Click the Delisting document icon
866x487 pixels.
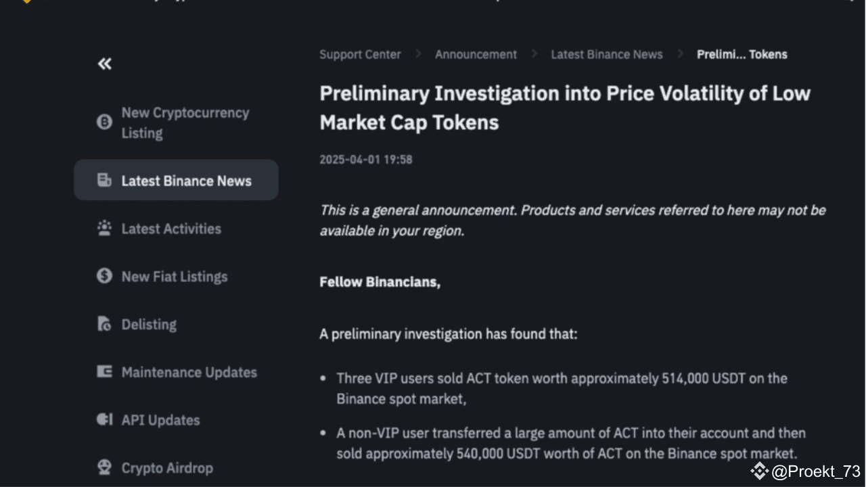104,324
